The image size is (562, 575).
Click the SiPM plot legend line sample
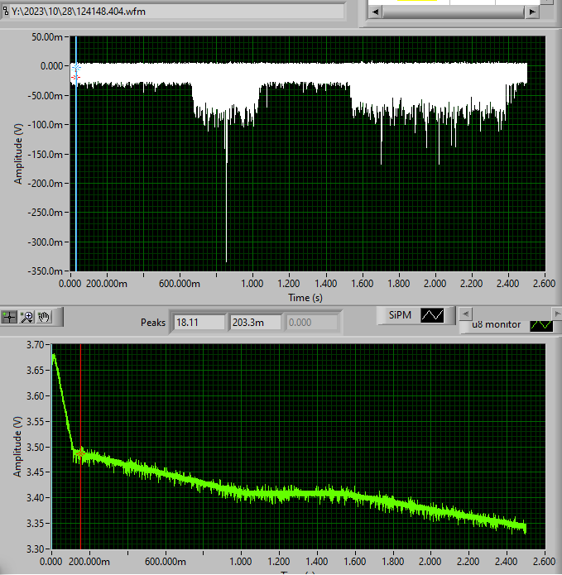(432, 315)
